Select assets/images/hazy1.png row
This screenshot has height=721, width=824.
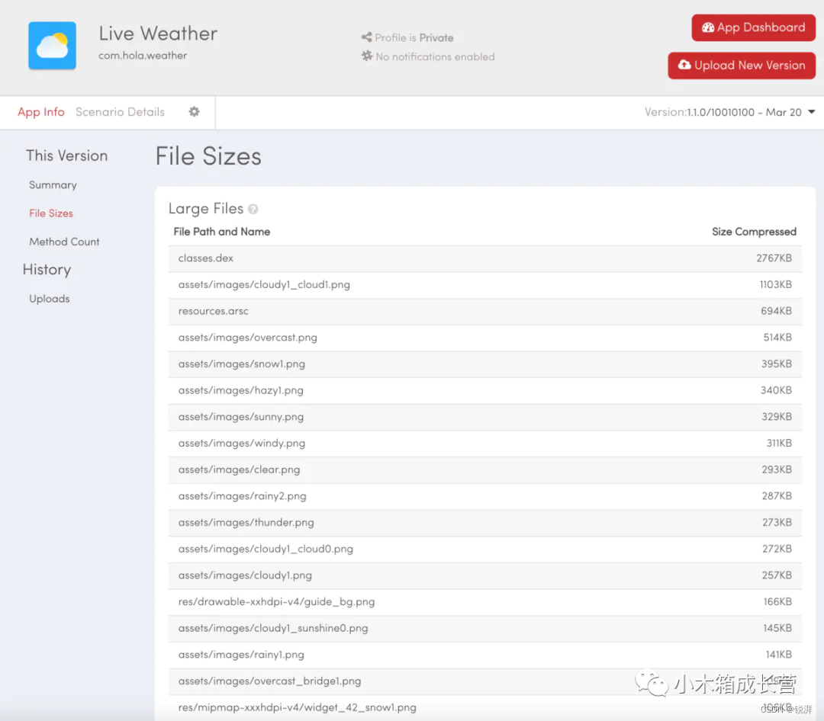484,391
